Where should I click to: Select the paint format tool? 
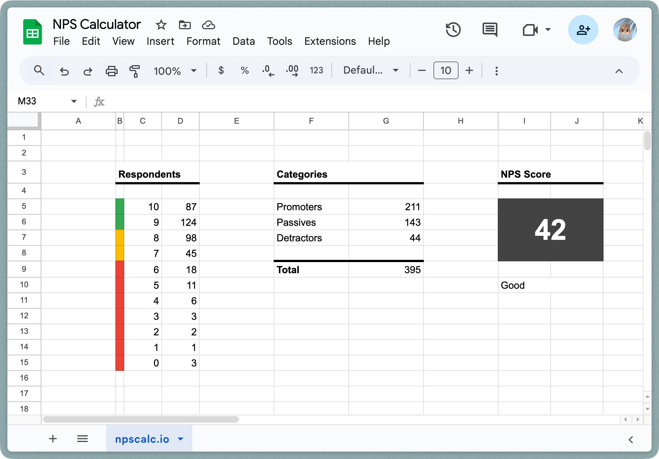click(135, 71)
